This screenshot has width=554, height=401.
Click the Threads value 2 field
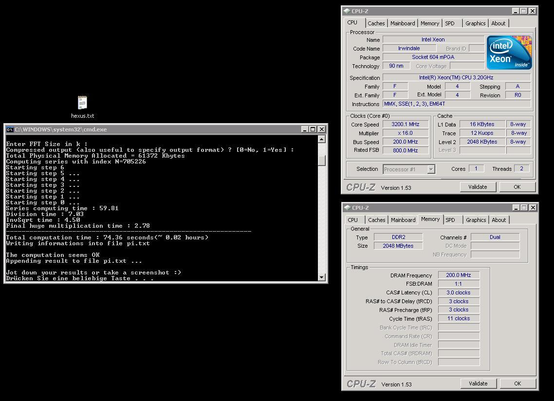click(521, 168)
